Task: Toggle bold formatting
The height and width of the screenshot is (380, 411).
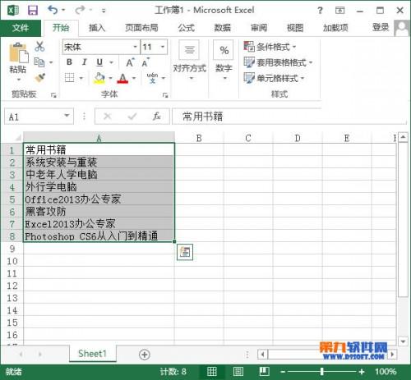Action: [69, 62]
